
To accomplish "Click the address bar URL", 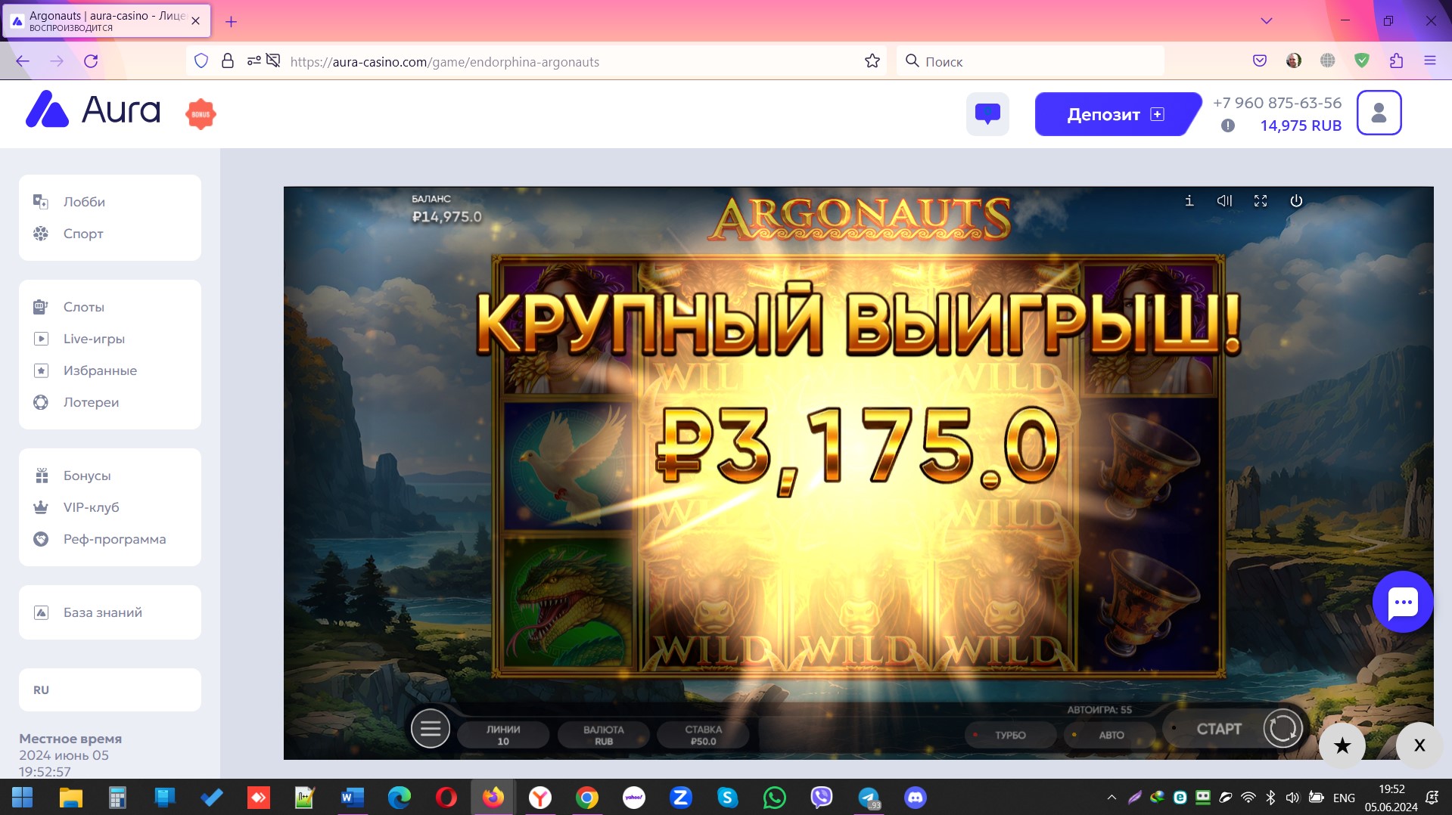I will click(445, 62).
